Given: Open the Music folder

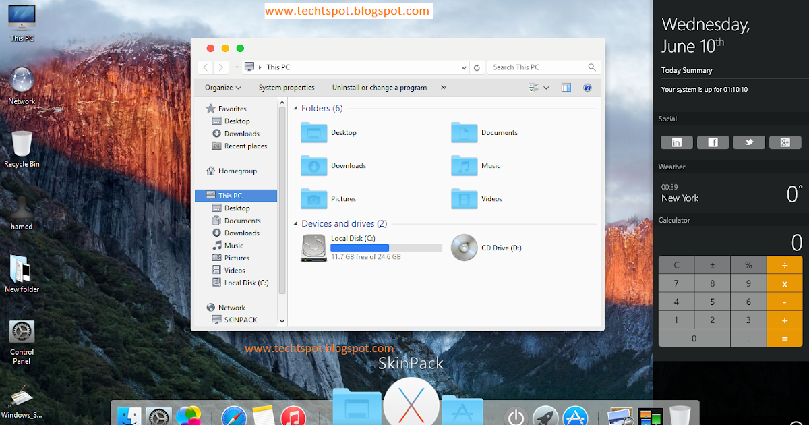Looking at the screenshot, I should 491,165.
